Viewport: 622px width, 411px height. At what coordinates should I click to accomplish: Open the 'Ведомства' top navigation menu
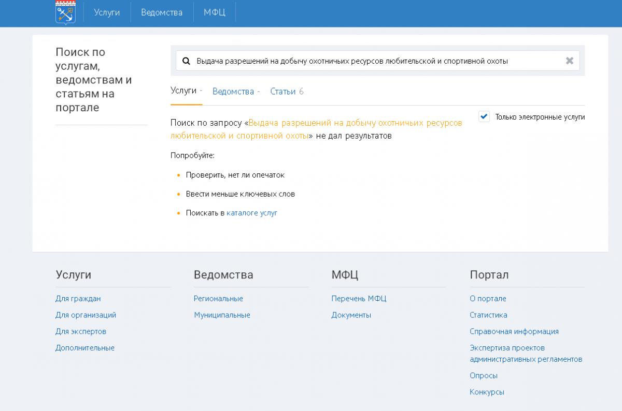[x=162, y=12]
